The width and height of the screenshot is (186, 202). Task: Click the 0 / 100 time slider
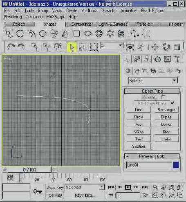[29, 170]
